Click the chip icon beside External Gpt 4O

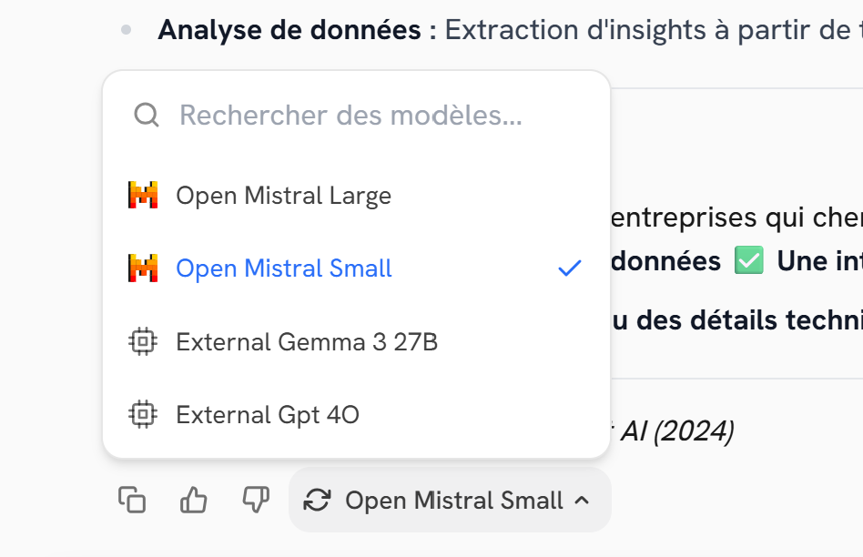tap(143, 415)
